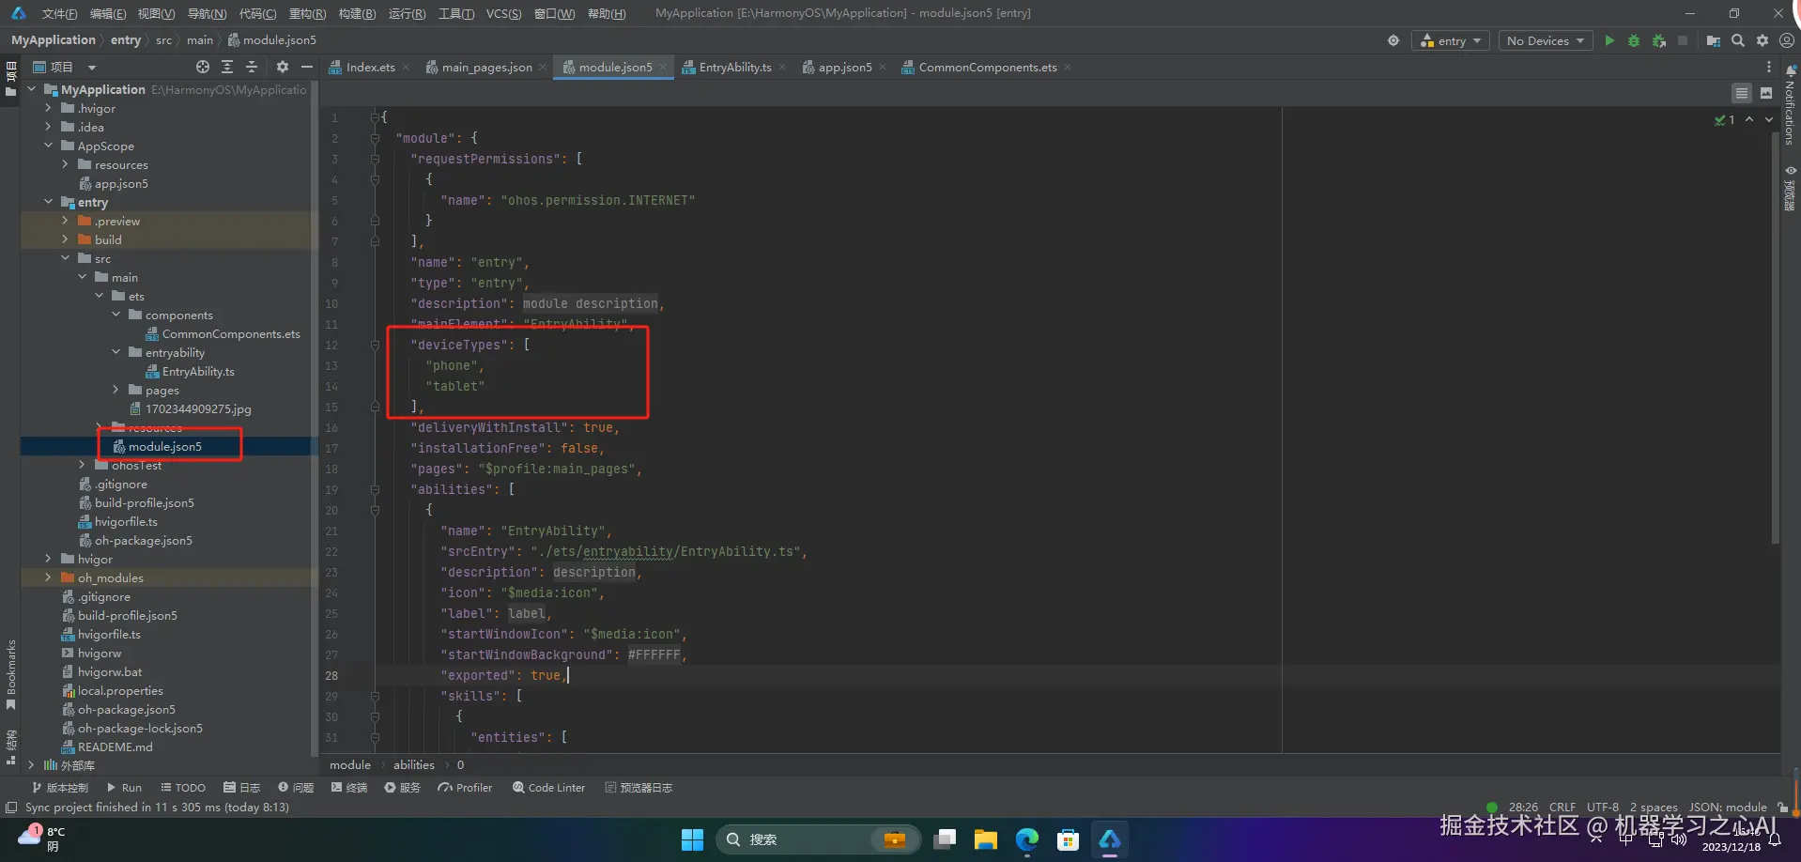Open the 构建(B) menu
The height and width of the screenshot is (862, 1801).
point(357,13)
